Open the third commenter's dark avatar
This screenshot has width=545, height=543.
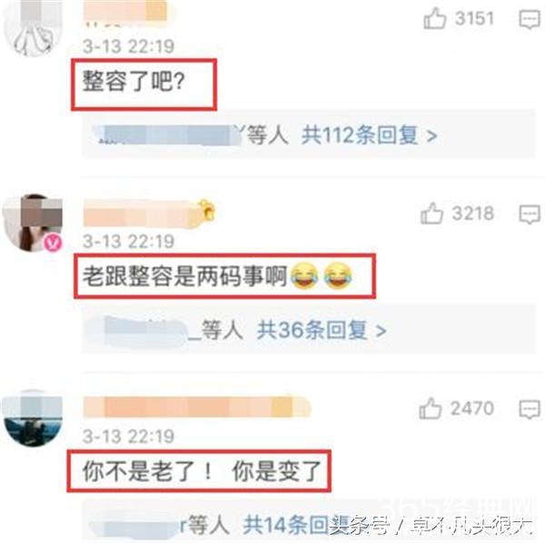(x=32, y=418)
